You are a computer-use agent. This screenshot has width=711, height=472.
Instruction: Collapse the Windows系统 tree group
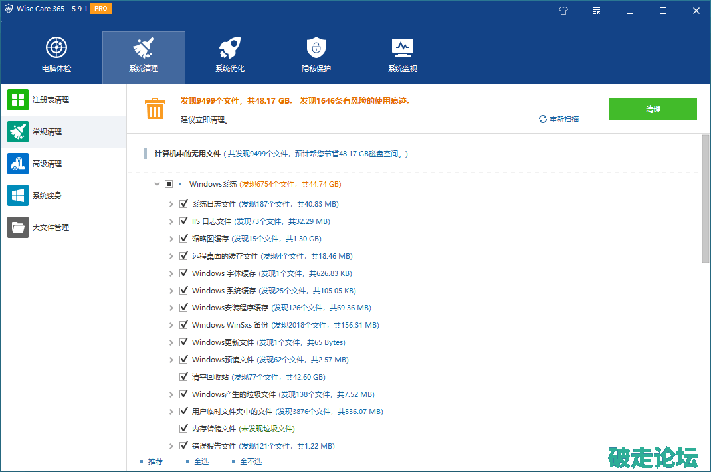(x=157, y=184)
